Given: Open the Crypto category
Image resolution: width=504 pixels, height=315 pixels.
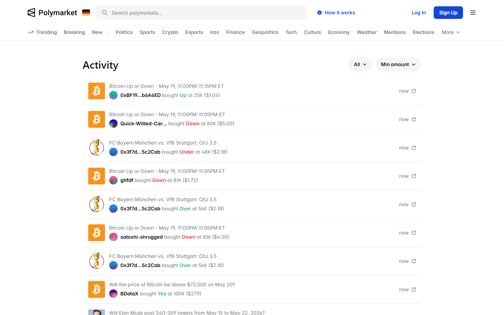Looking at the screenshot, I should 170,32.
